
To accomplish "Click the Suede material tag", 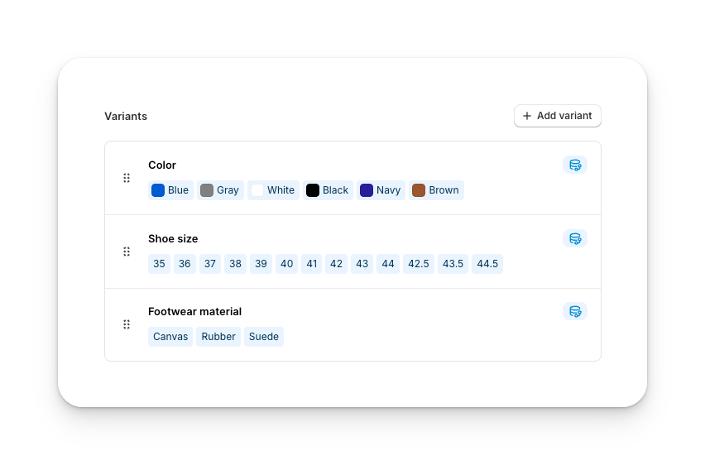I will (x=264, y=337).
